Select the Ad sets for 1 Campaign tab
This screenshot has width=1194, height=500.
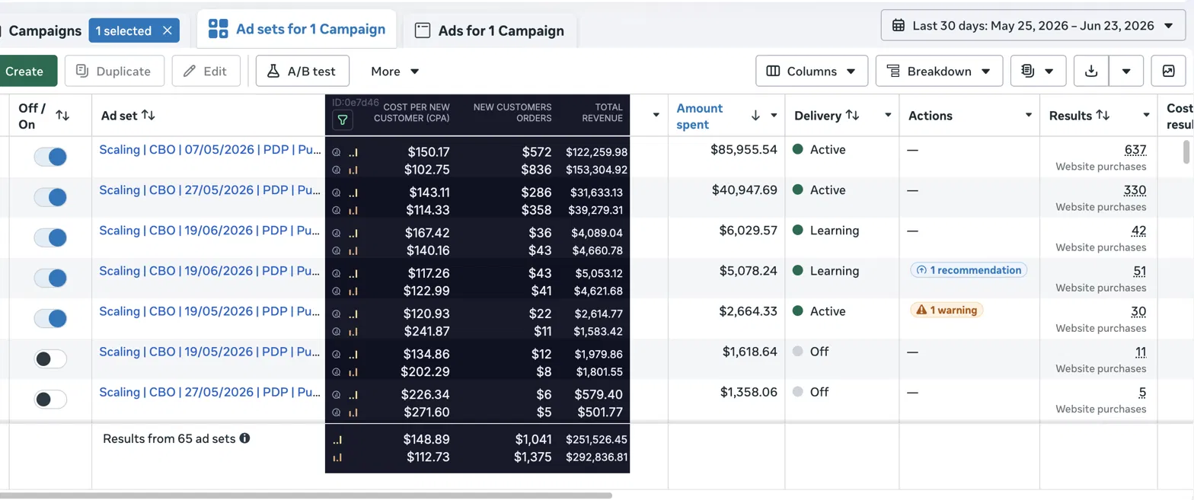click(296, 29)
